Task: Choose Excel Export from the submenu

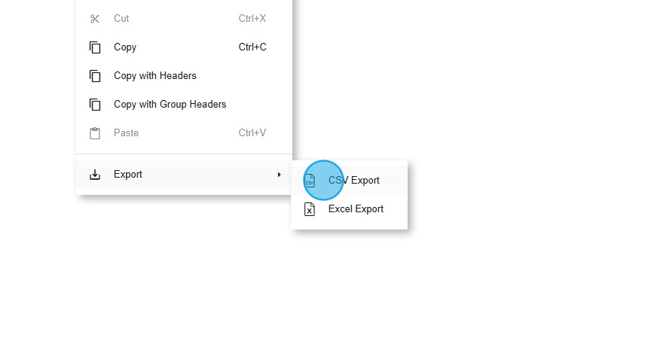Action: tap(349, 209)
